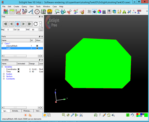
Task: Step to the next time step
Action: [30, 24]
